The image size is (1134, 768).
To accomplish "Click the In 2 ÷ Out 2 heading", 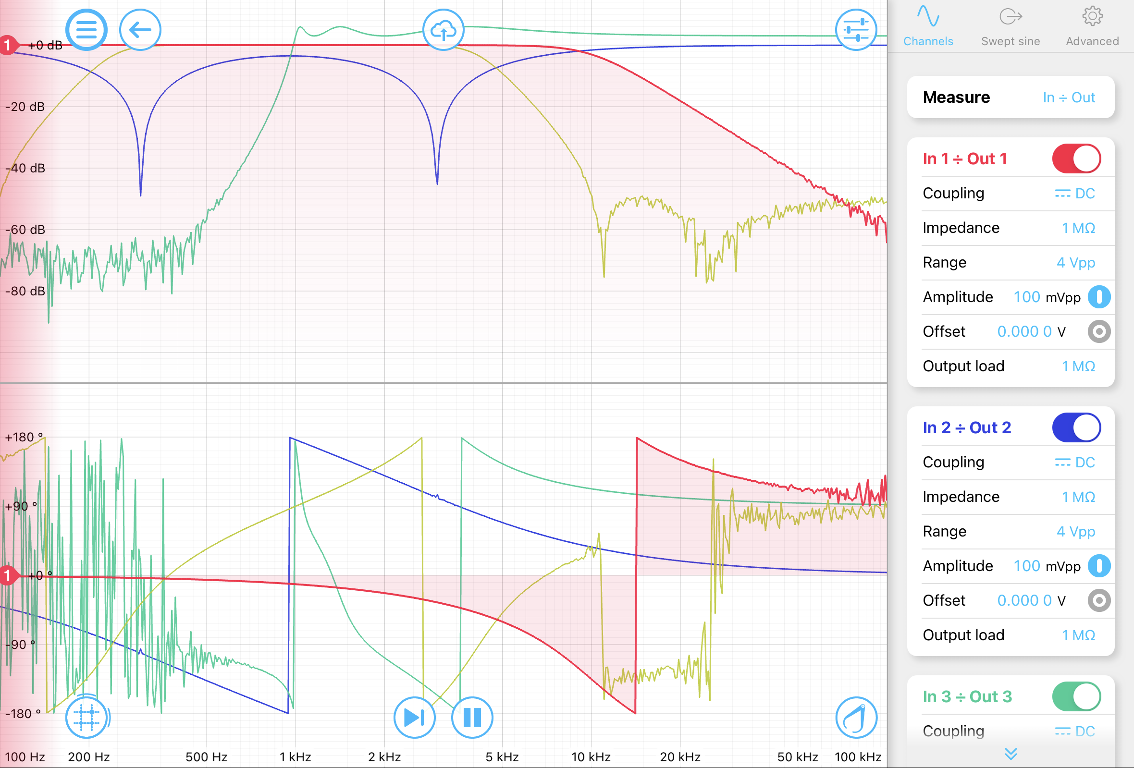I will point(967,427).
